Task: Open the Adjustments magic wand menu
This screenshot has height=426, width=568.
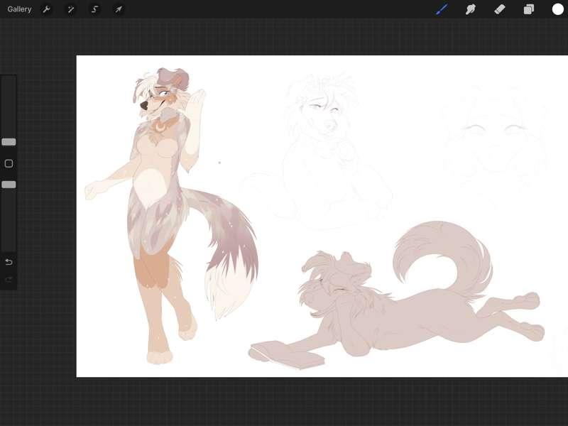Action: [x=70, y=9]
